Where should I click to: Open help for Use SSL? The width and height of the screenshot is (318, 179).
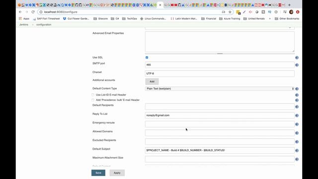(x=297, y=58)
